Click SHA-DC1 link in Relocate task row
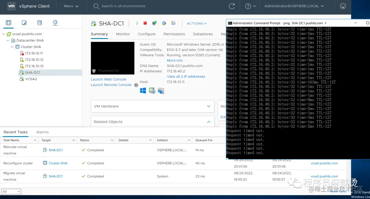The height and width of the screenshot is (199, 370). pos(56,150)
